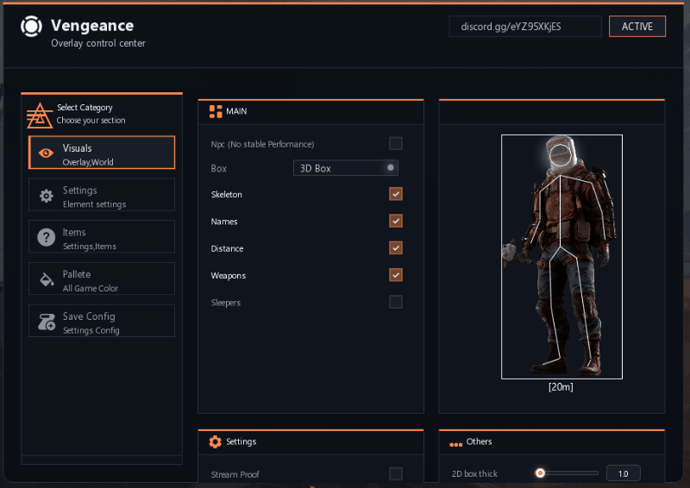The width and height of the screenshot is (690, 488).
Task: Click the Vengeance logo icon
Action: (x=31, y=27)
